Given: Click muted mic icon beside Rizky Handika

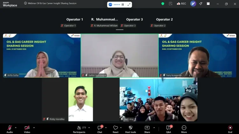Looking at the screenshot, I should coord(44,119).
